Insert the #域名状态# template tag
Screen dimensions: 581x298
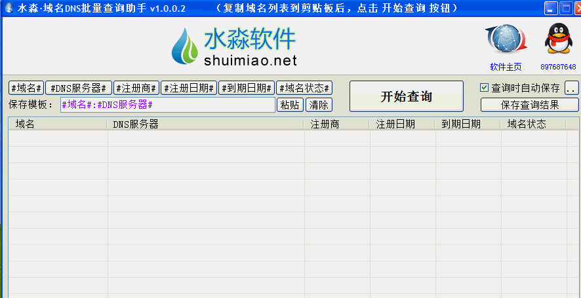304,88
